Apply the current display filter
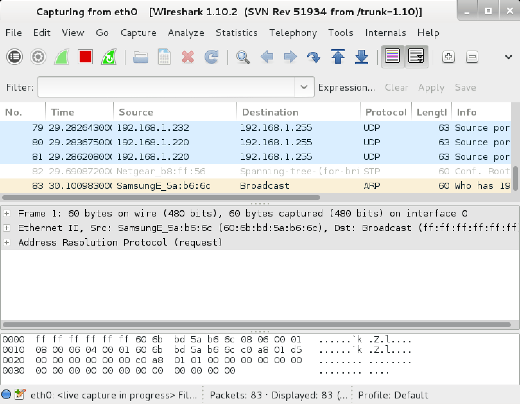This screenshot has height=404, width=520. (x=431, y=87)
